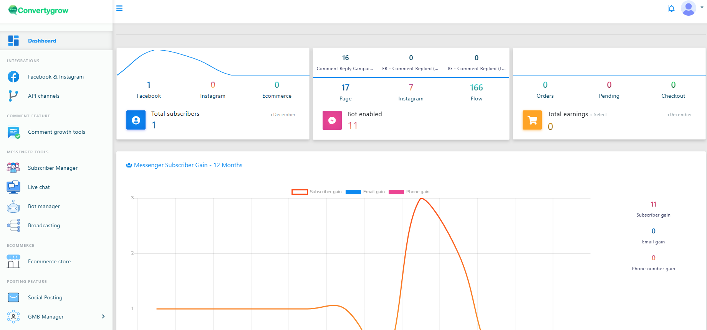707x330 pixels.
Task: Toggle the hamburger sidebar menu
Action: coord(119,8)
